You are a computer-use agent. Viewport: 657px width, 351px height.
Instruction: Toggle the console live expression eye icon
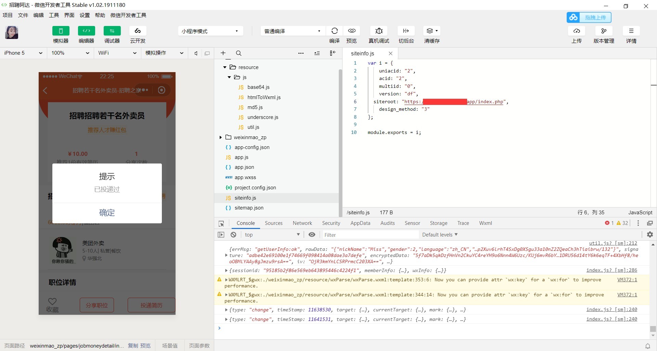(312, 234)
